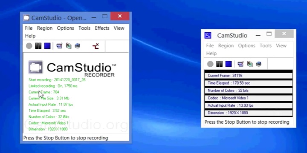Click the 'CamStudio - Open...' title bar text

tap(59, 18)
